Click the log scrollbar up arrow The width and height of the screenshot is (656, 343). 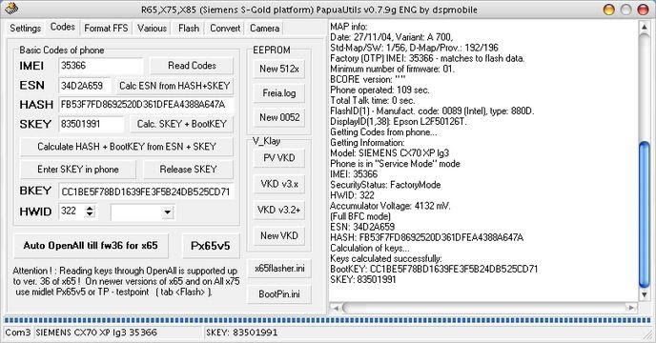tap(645, 28)
